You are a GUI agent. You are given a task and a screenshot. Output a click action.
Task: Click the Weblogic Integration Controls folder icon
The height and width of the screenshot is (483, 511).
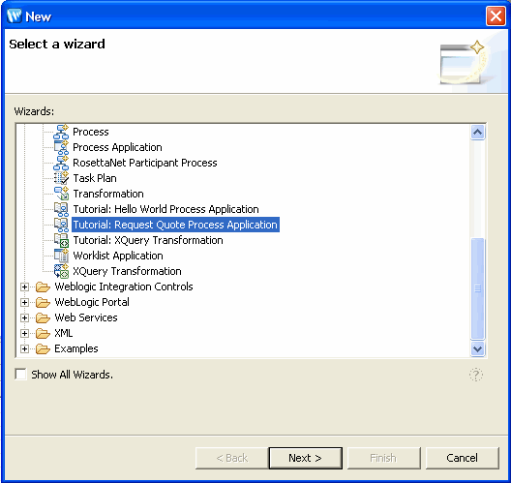pos(43,287)
